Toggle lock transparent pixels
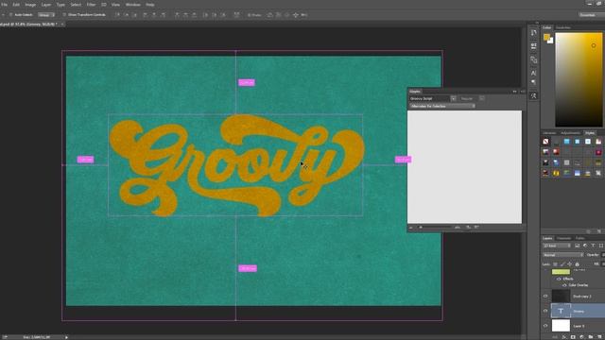605x340 pixels. (555, 264)
